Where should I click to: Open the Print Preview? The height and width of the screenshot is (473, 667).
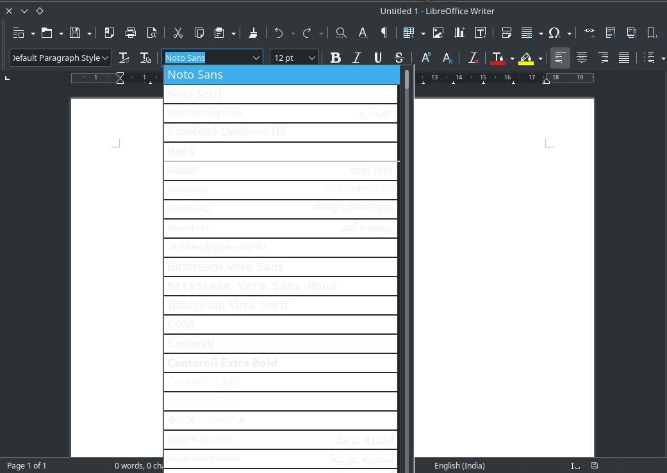152,33
